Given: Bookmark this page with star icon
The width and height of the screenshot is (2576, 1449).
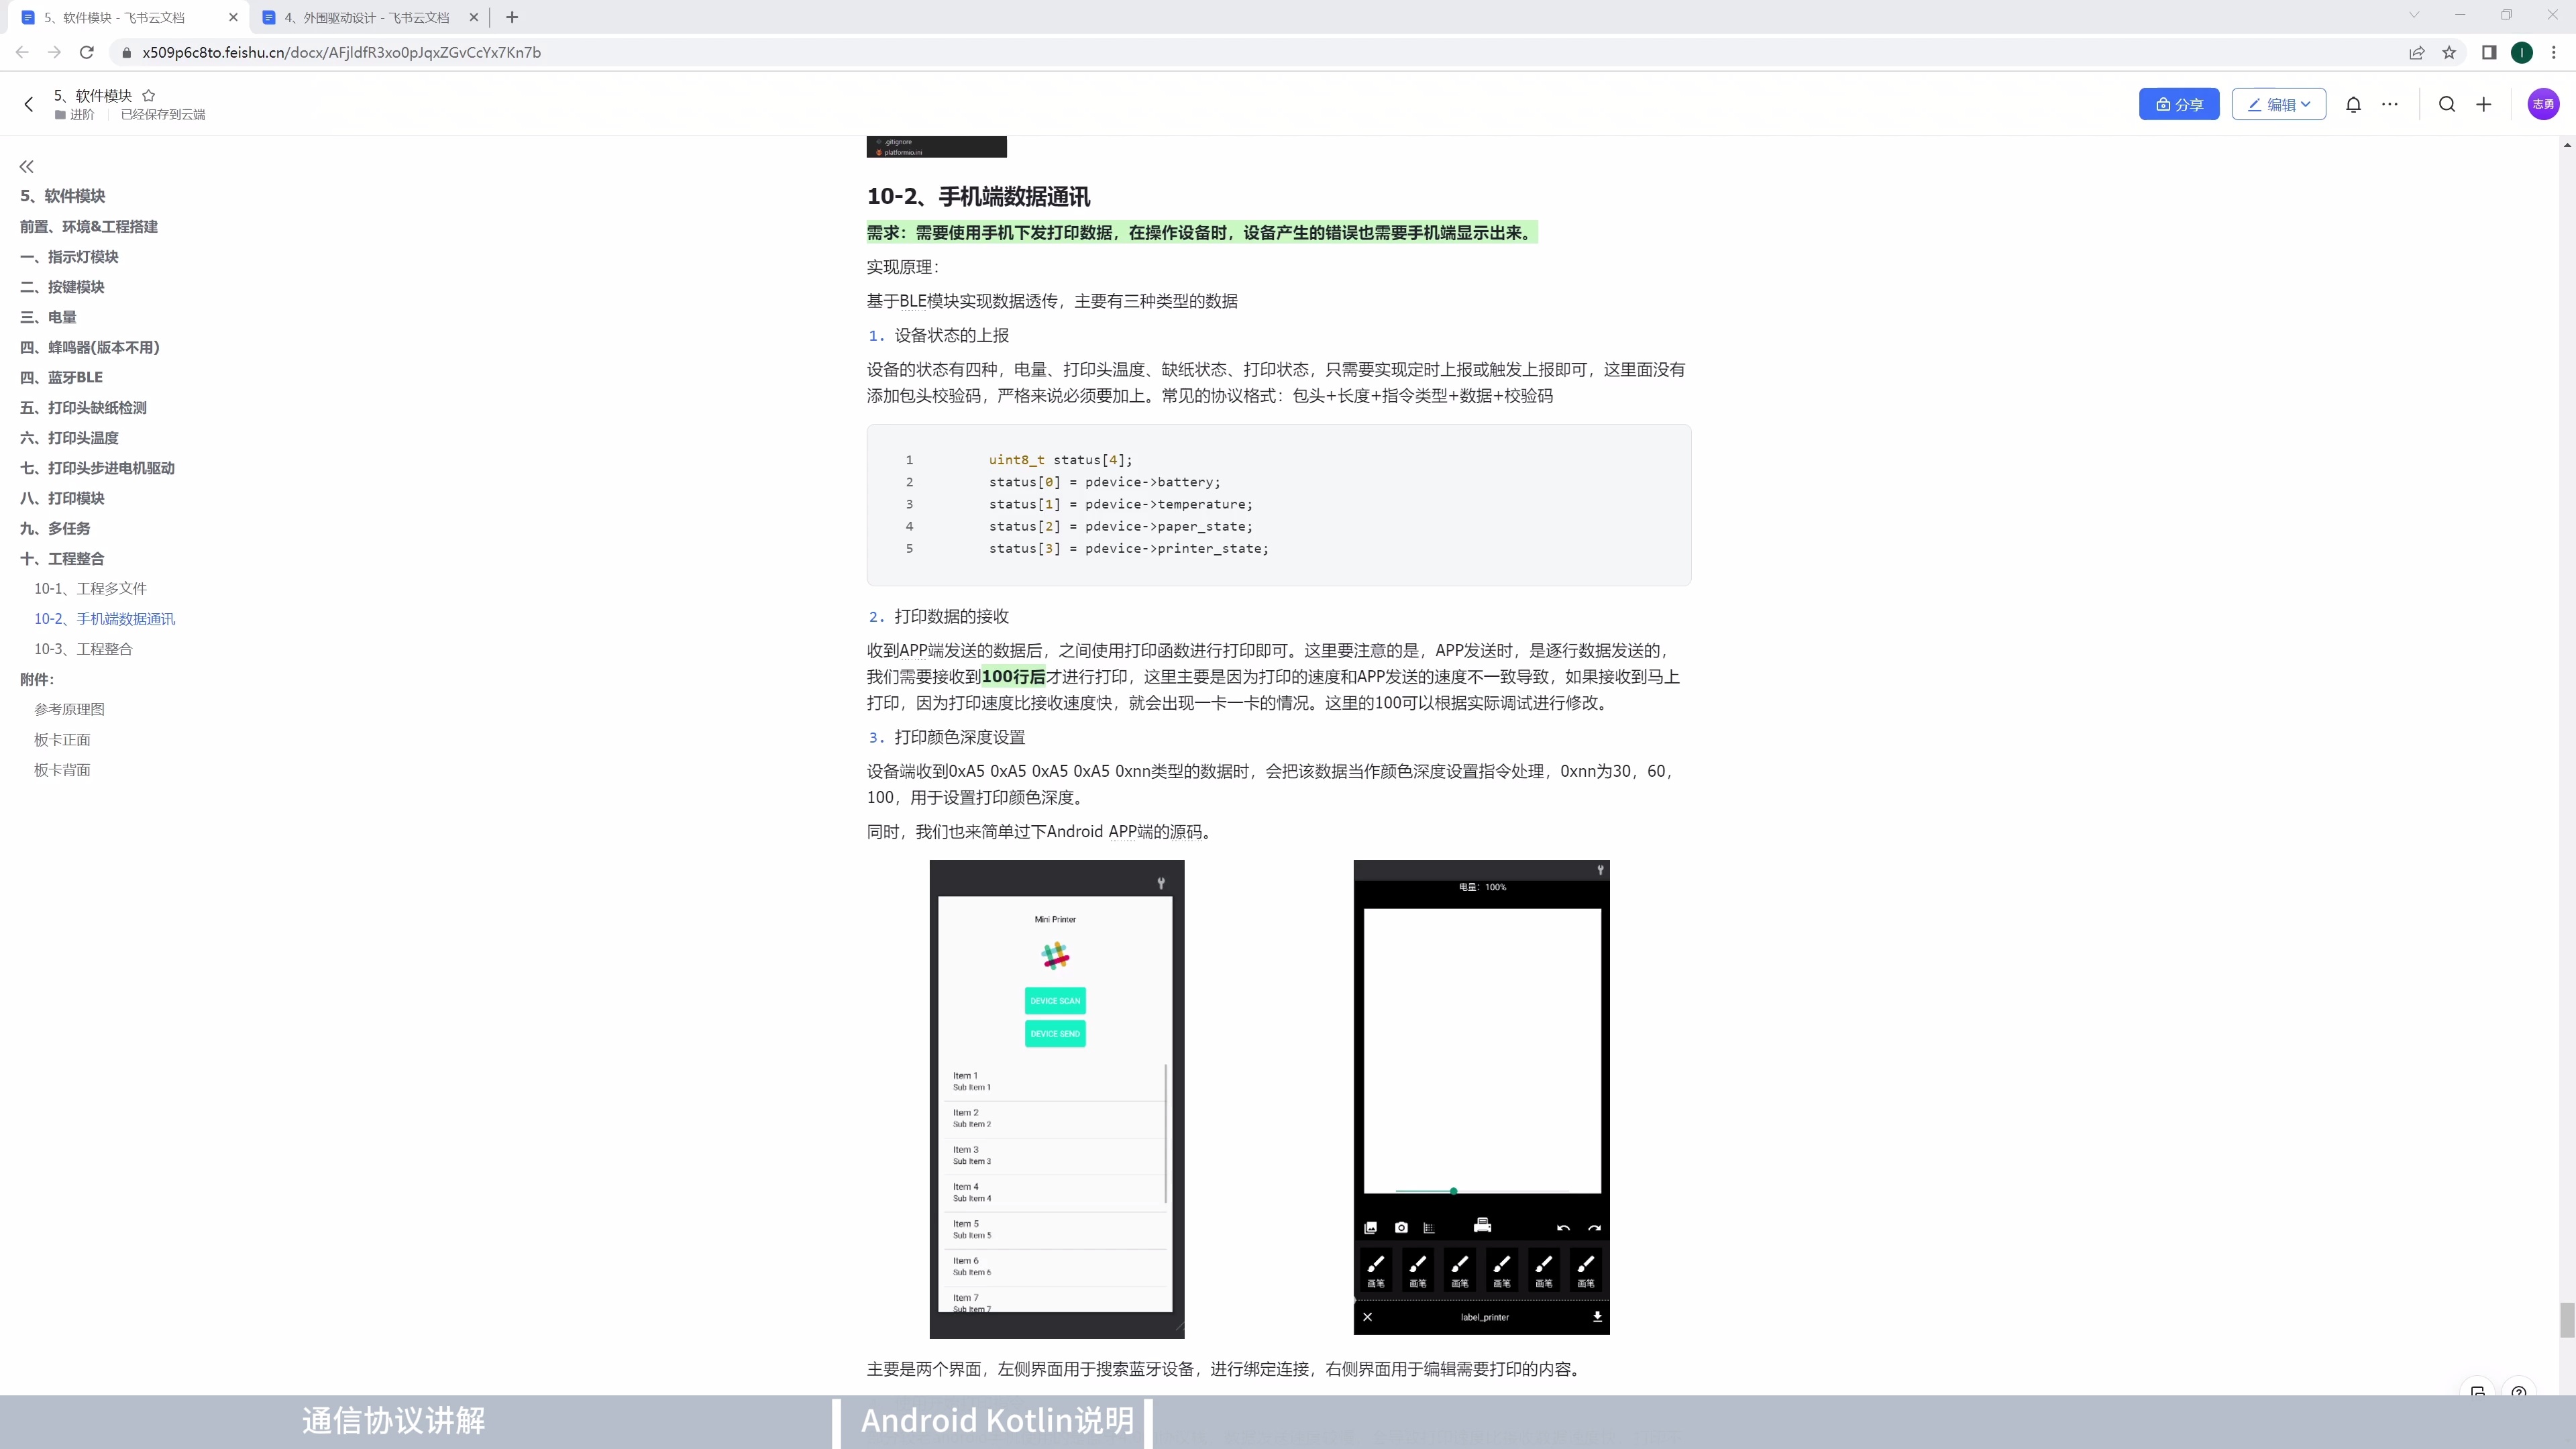Looking at the screenshot, I should click(x=2449, y=52).
